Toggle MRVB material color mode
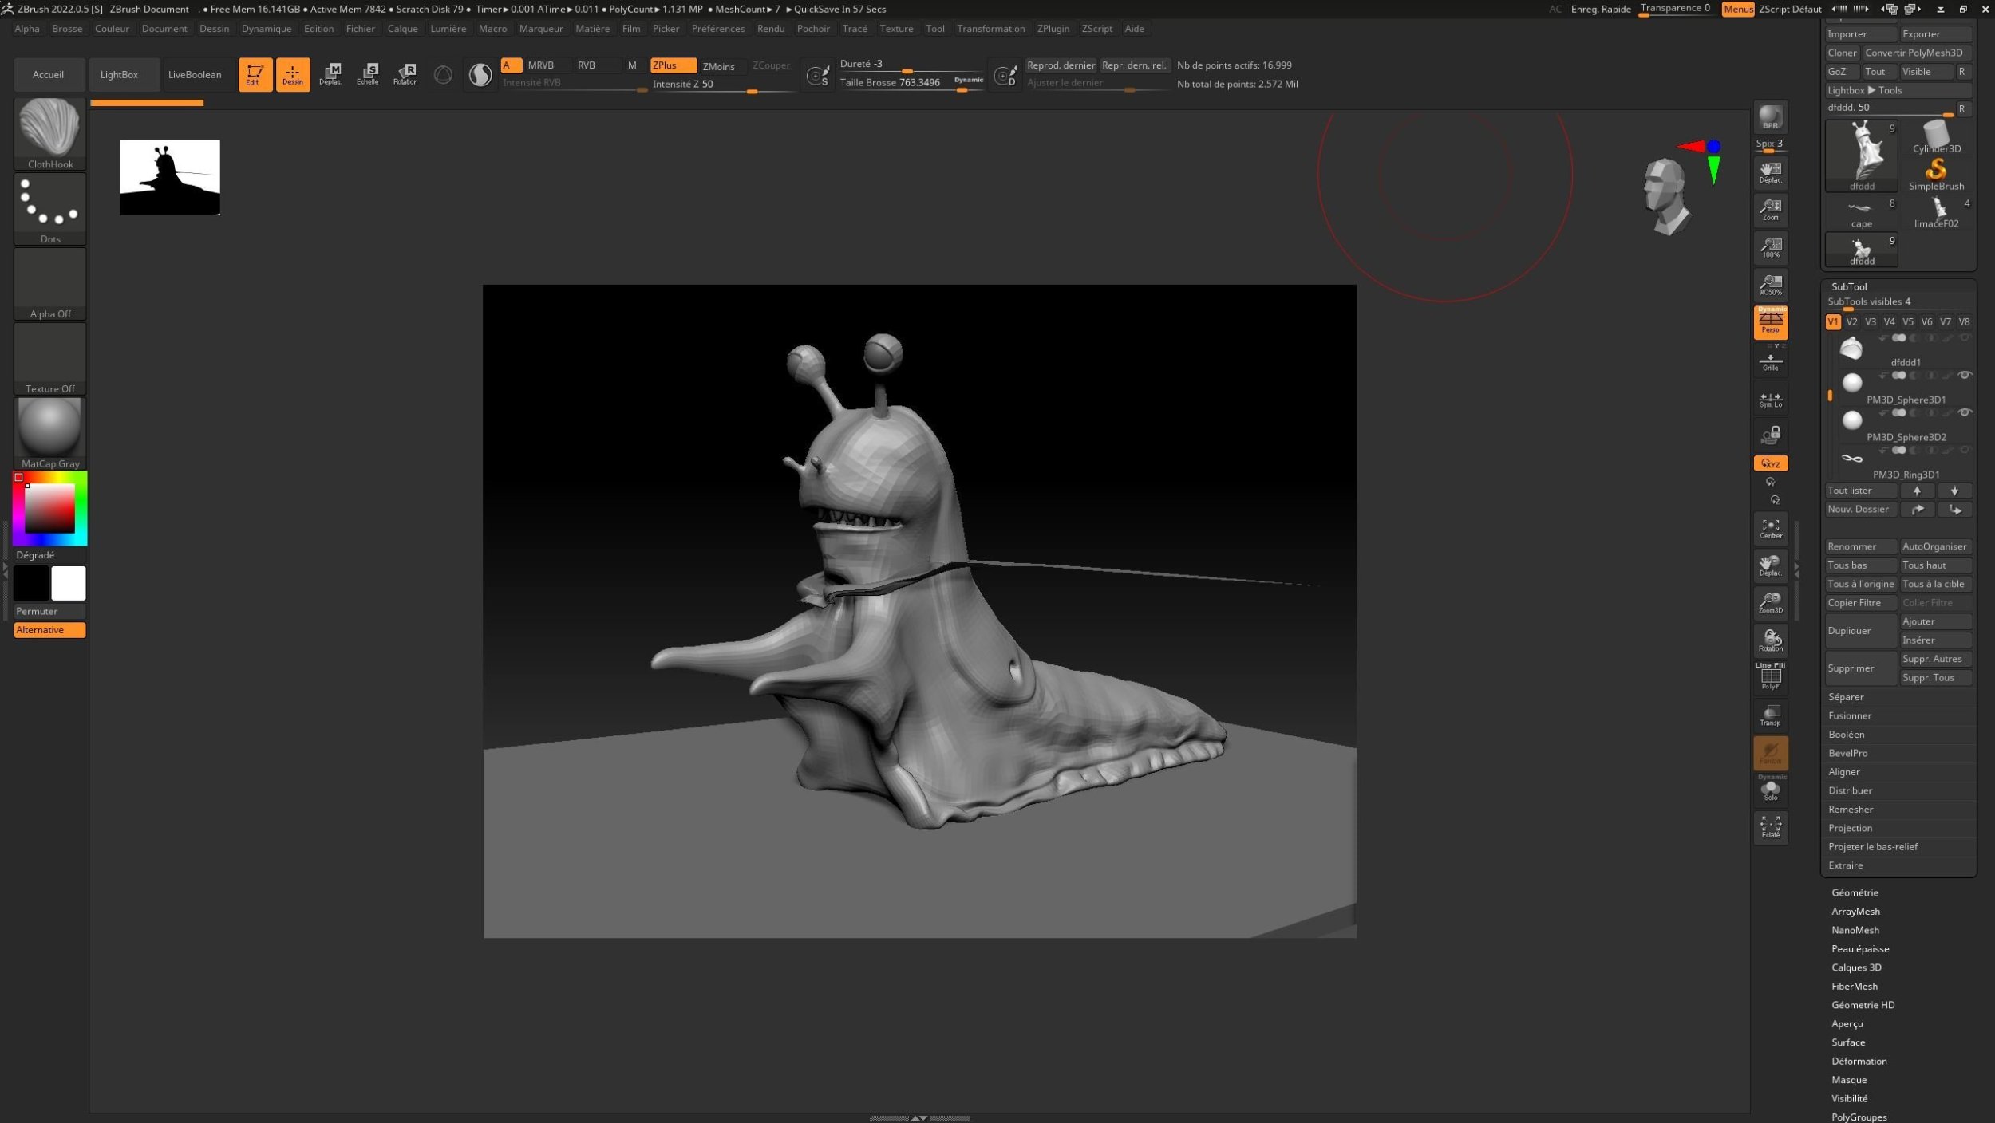The width and height of the screenshot is (1995, 1123). coord(540,65)
